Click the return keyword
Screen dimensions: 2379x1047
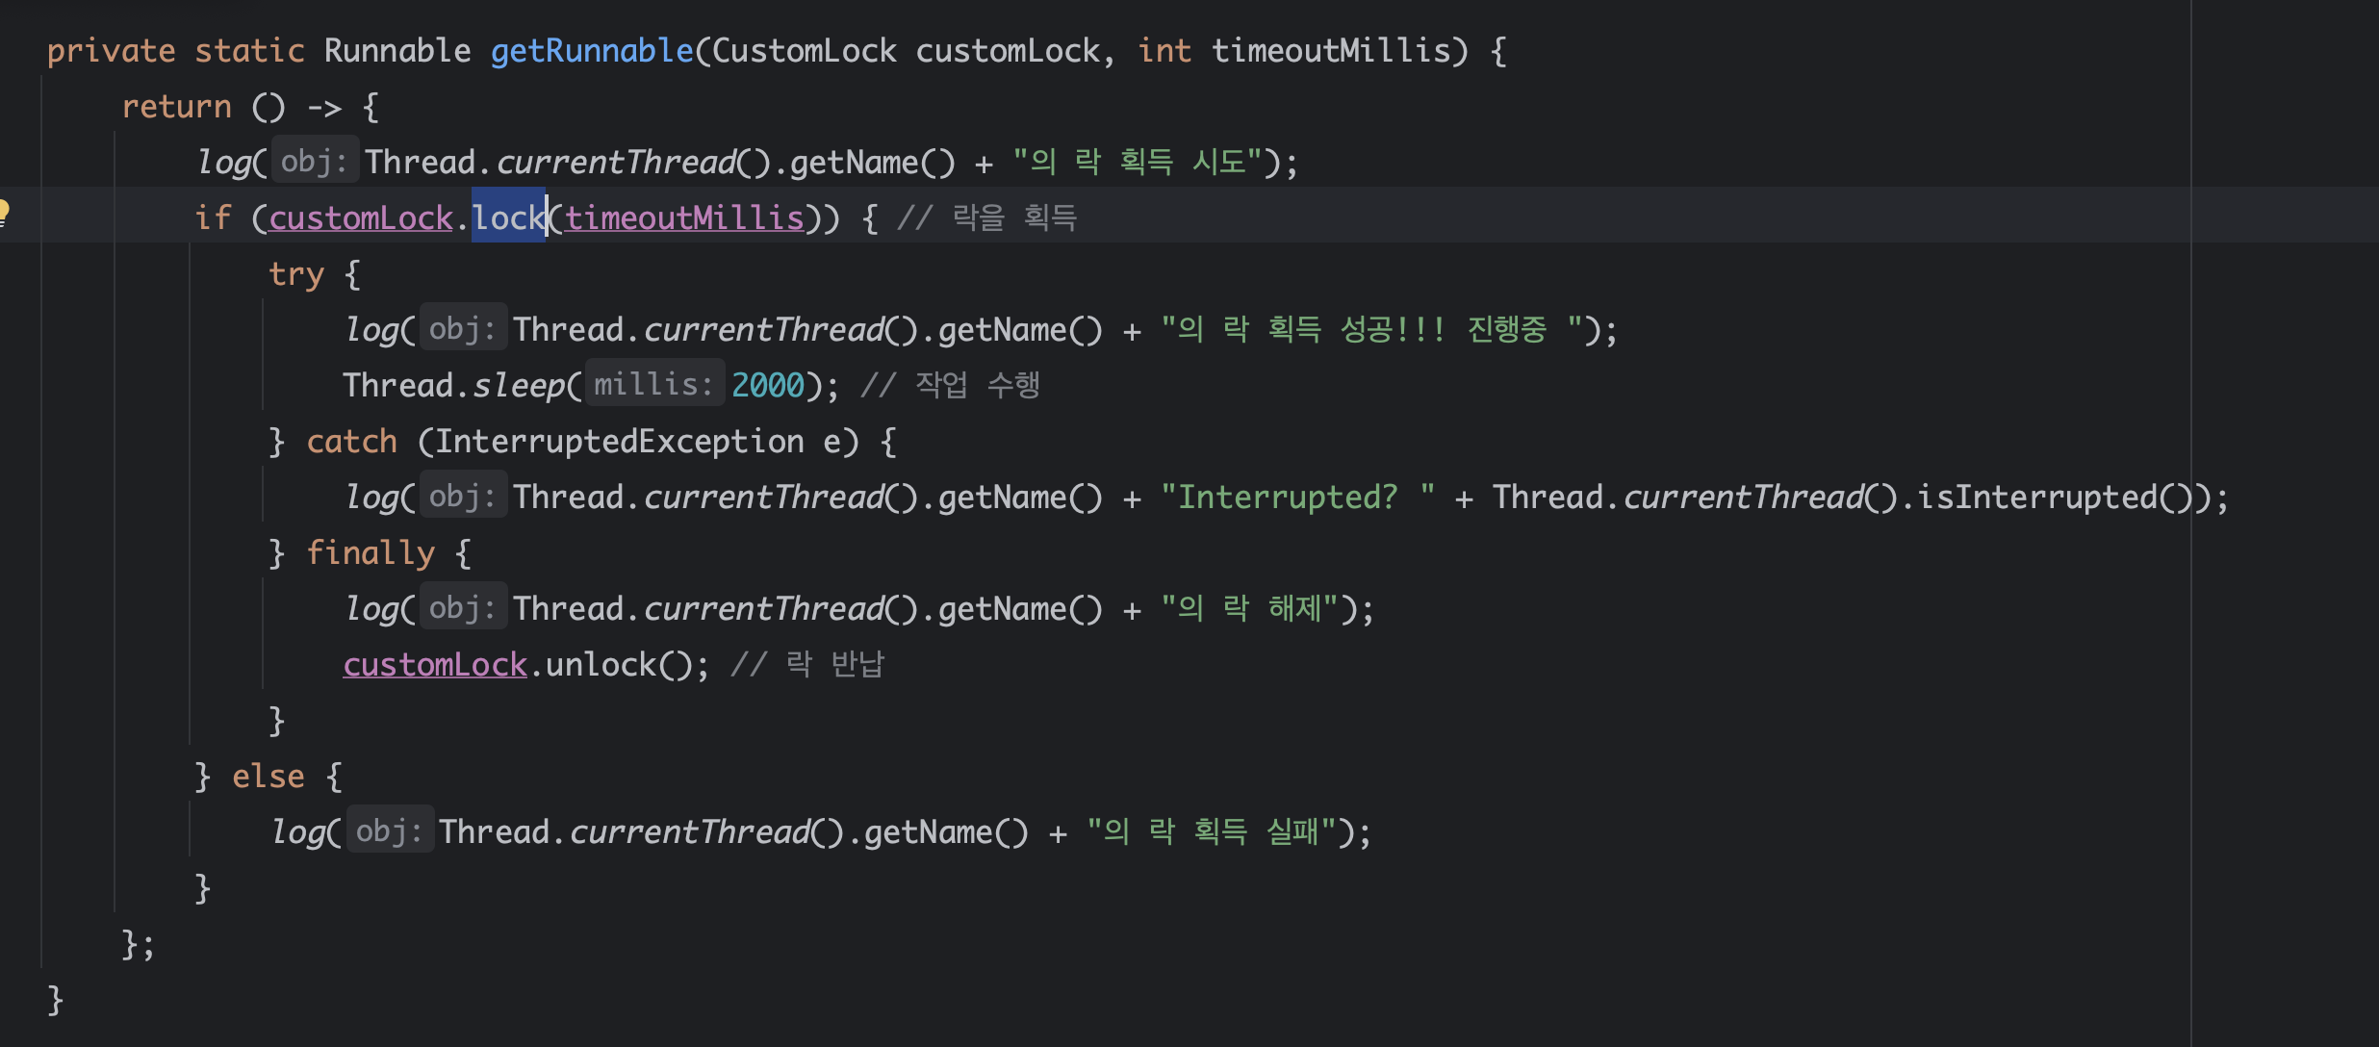[176, 107]
